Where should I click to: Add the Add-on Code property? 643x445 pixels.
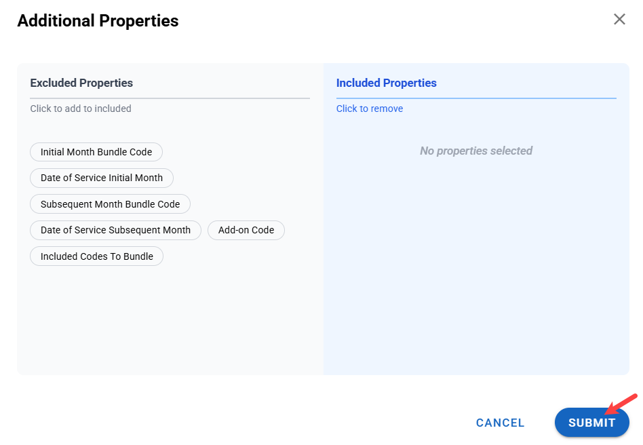pyautogui.click(x=246, y=230)
